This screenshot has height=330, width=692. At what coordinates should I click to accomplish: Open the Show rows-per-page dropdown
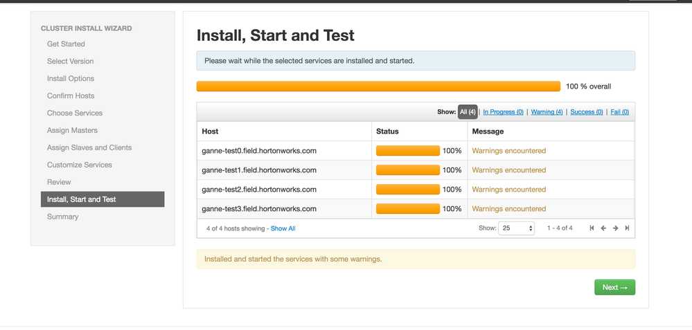pyautogui.click(x=516, y=228)
